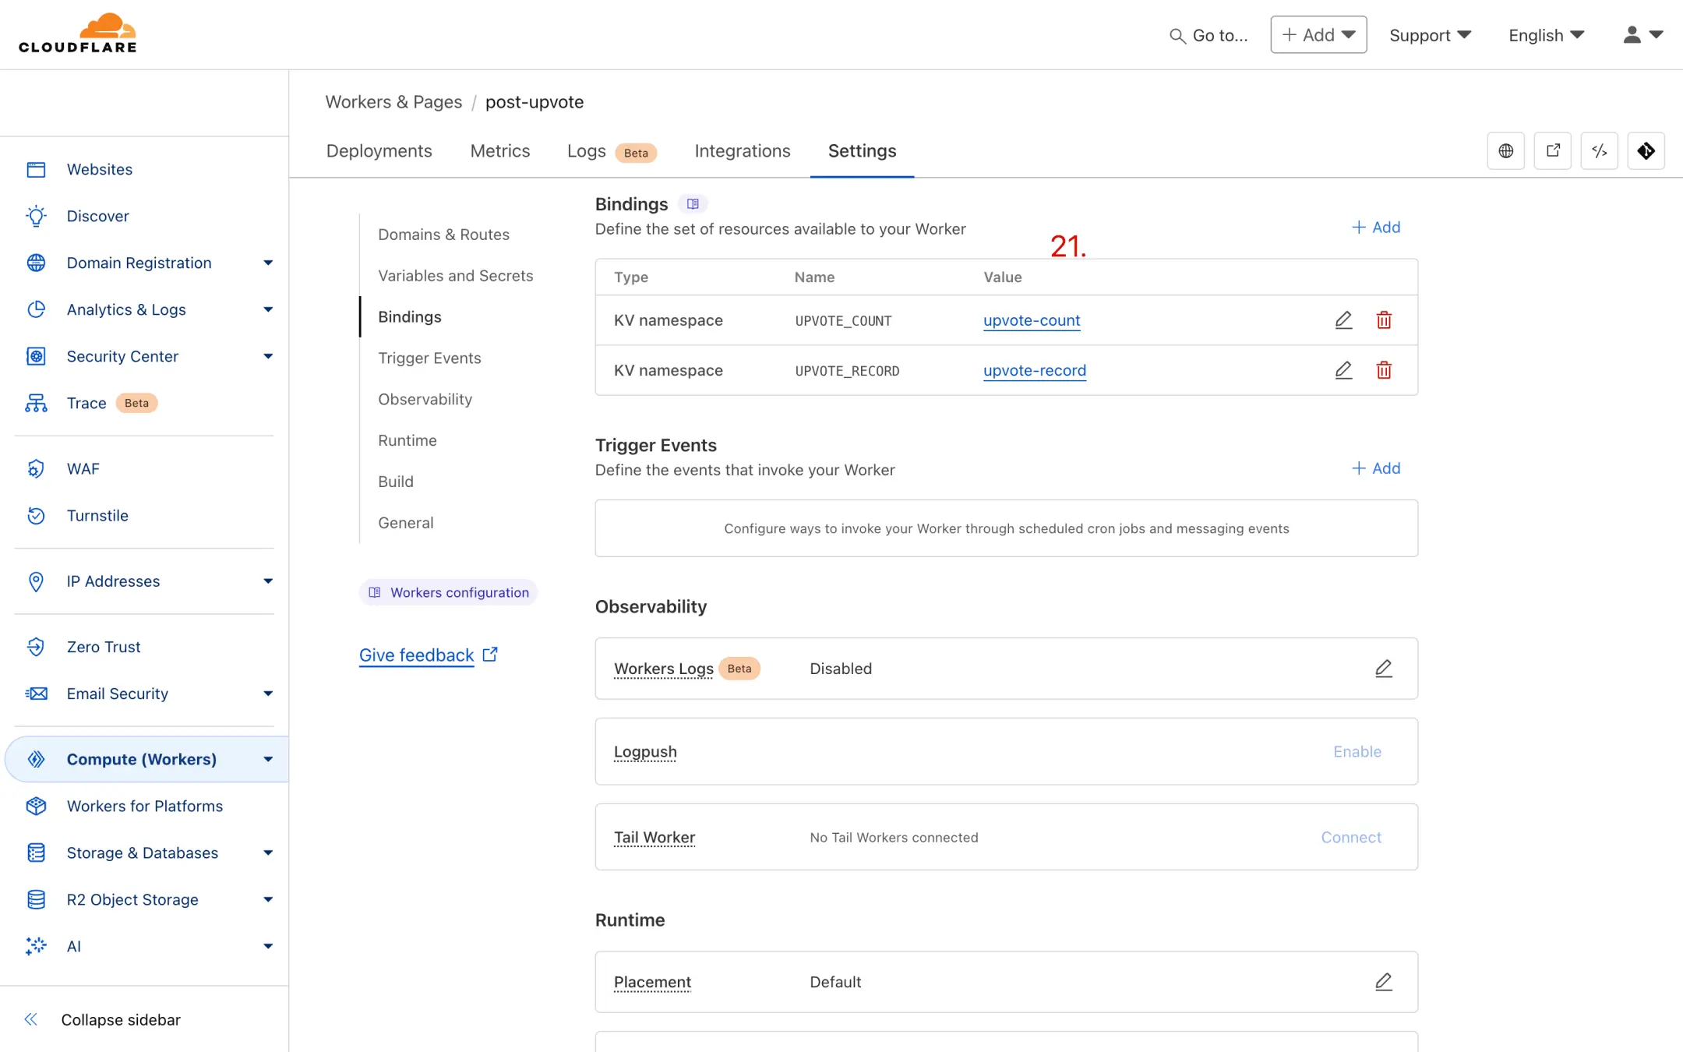This screenshot has width=1683, height=1052.
Task: Click the edit code icon
Action: tap(1599, 151)
